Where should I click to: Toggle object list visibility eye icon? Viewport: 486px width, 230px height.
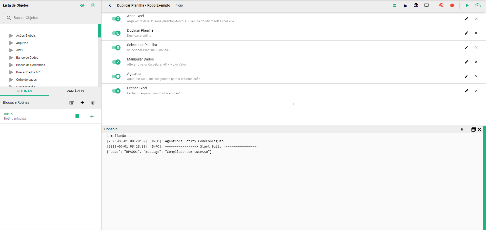click(82, 5)
